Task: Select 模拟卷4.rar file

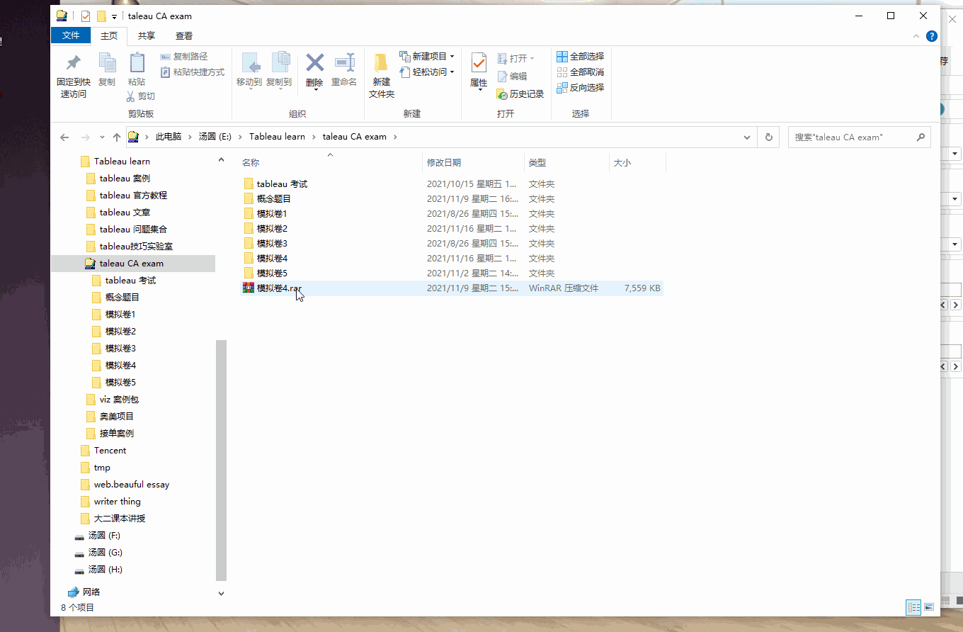Action: 450,288
